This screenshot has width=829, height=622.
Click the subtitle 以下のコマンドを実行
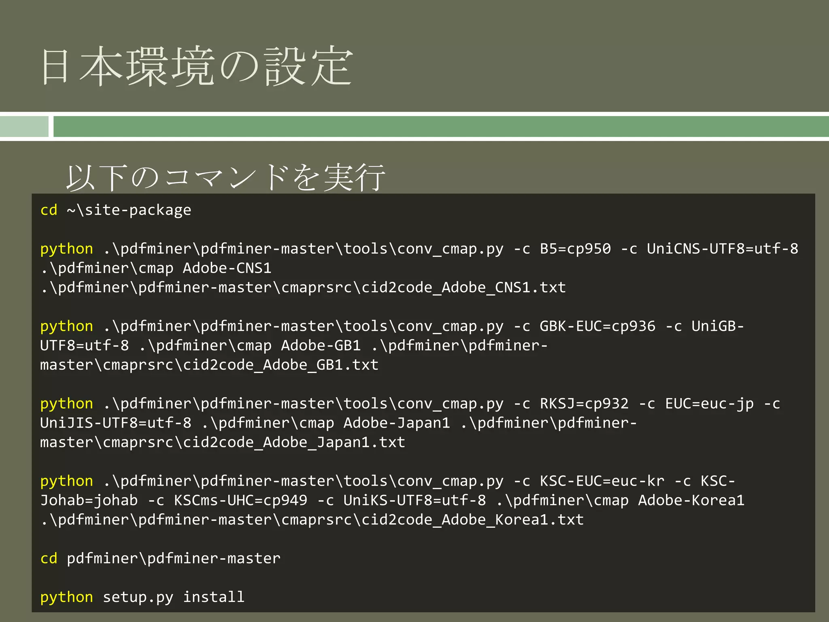[x=225, y=177]
